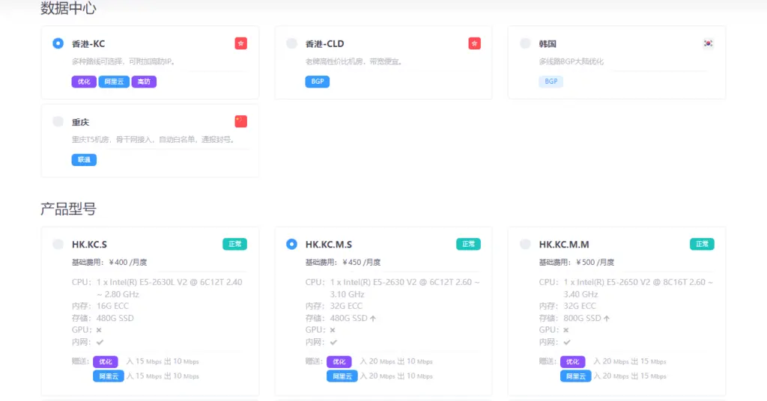
Task: Click the 联通 tag on 重庆 card
Action: [84, 159]
